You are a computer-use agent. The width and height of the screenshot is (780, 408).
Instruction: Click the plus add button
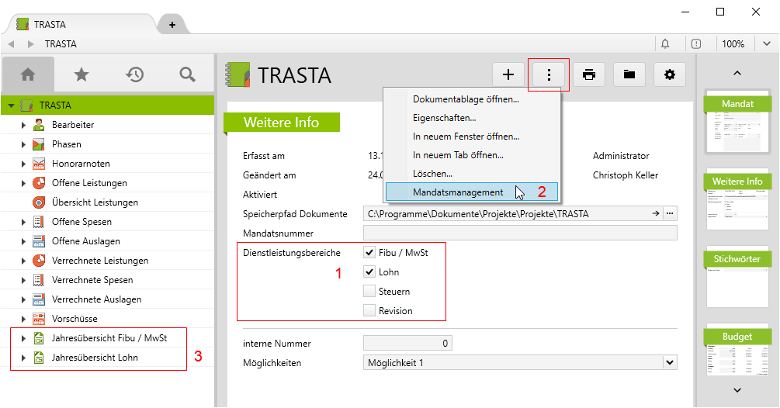click(x=508, y=74)
